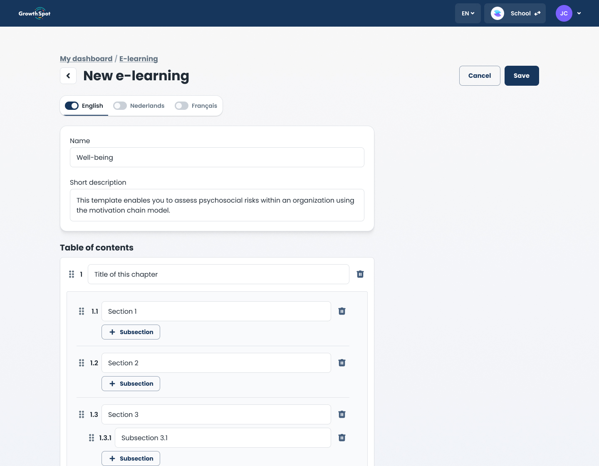Screen dimensions: 599x466
Task: Click trash icon for Section 1
Action: click(342, 311)
